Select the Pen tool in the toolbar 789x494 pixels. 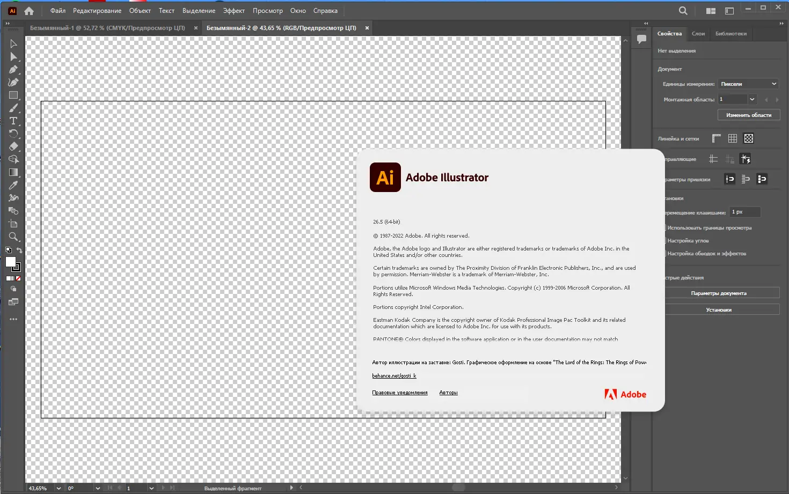(13, 69)
